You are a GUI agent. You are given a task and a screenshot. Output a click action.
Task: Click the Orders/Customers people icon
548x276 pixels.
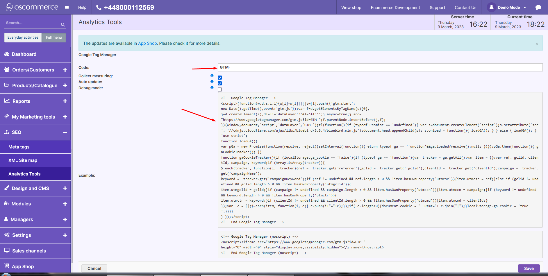point(7,69)
